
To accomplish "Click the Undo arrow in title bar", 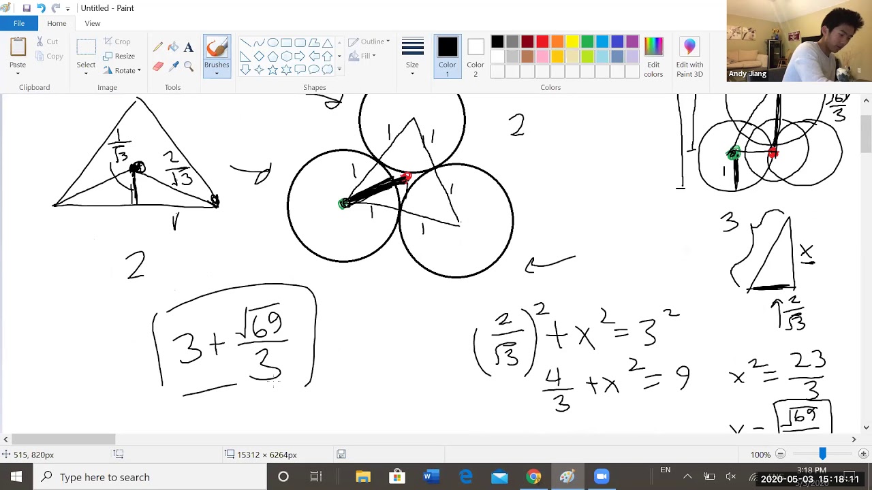I will [x=41, y=8].
